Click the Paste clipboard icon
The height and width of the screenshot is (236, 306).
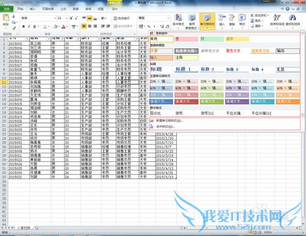coord(6,18)
